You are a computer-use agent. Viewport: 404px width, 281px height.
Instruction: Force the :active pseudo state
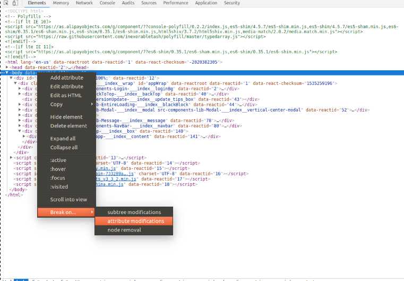(x=67, y=160)
